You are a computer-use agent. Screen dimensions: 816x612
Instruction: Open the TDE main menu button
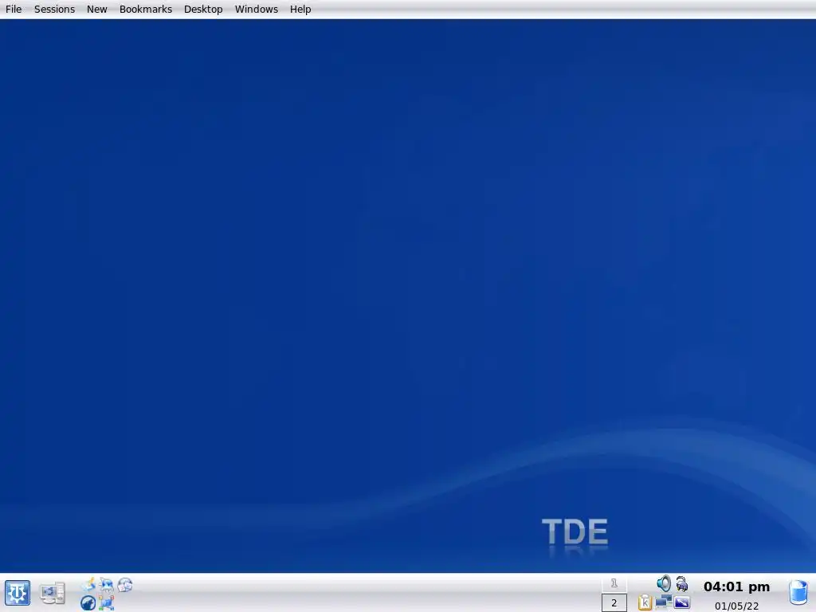18,593
